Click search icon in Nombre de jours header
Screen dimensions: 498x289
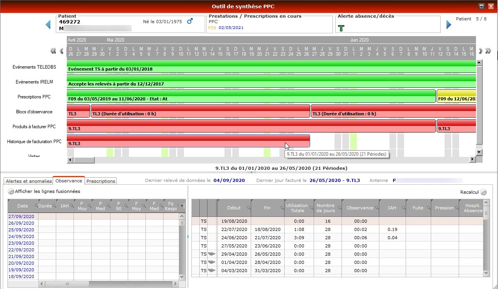point(339,208)
